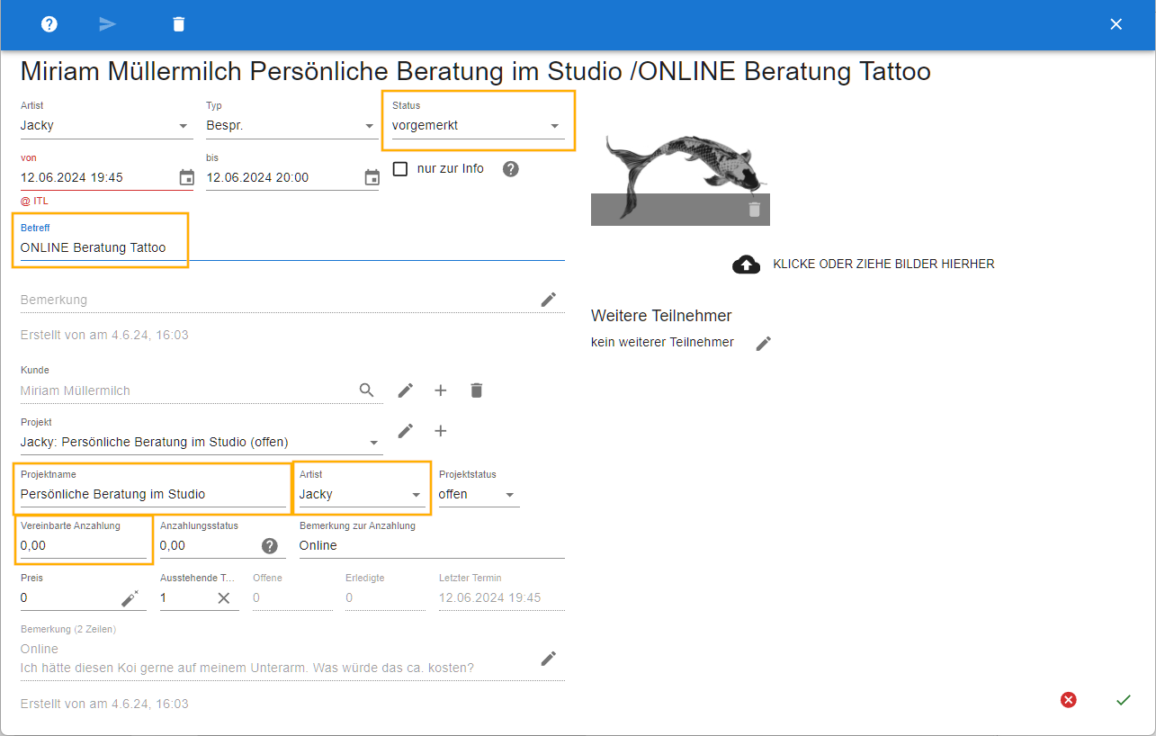Clear Ausstehende Termine with X icon
Image resolution: width=1156 pixels, height=736 pixels.
[223, 597]
